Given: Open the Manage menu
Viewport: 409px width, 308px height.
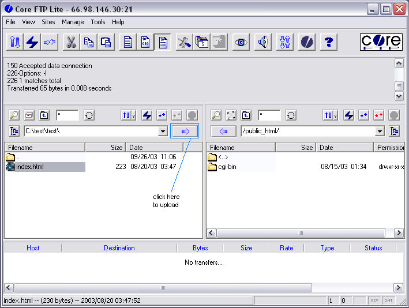Looking at the screenshot, I should click(73, 22).
